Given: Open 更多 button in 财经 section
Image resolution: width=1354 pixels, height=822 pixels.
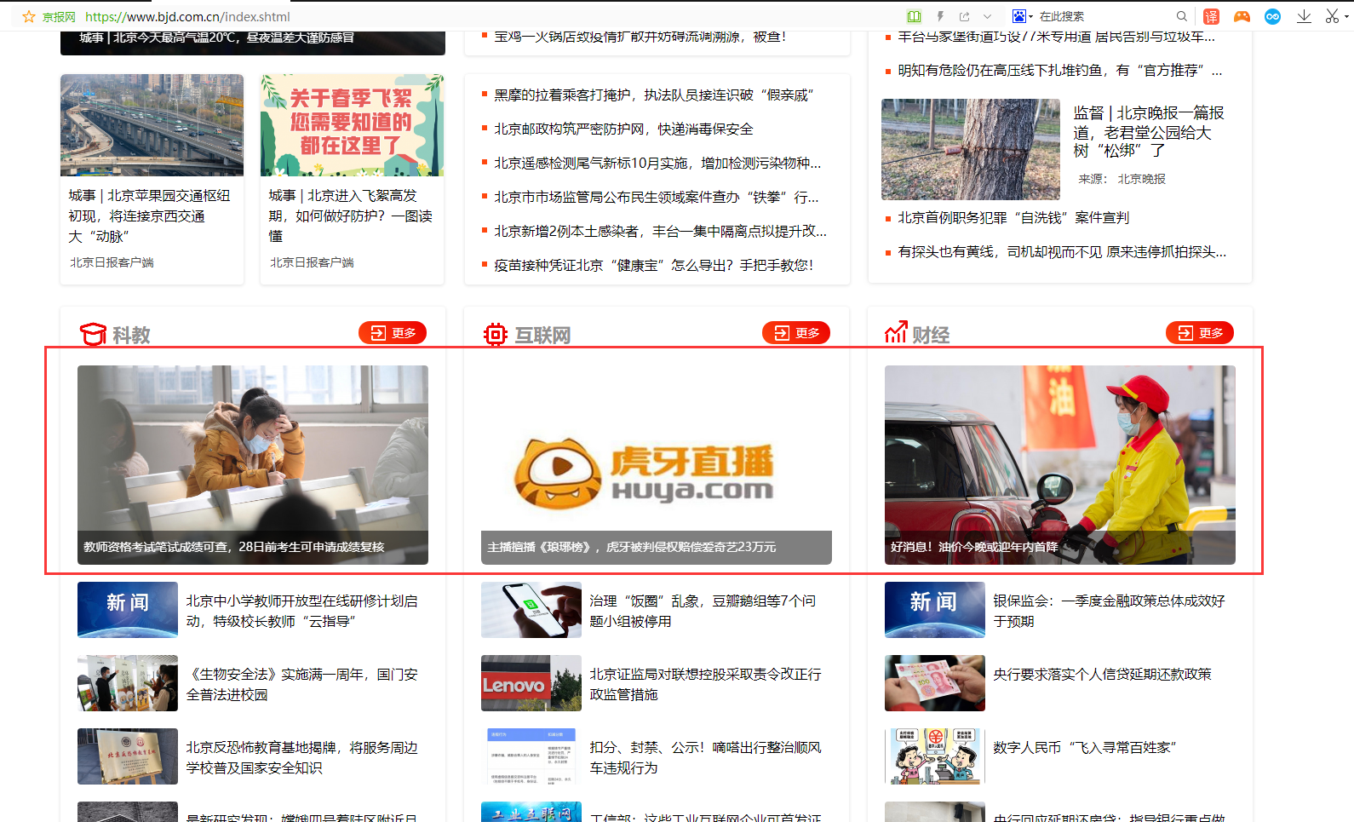Looking at the screenshot, I should [1200, 333].
